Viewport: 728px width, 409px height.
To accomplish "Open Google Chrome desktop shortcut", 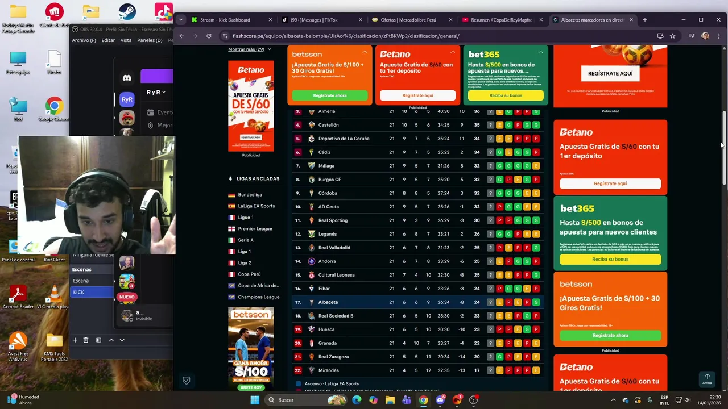I will 54,110.
